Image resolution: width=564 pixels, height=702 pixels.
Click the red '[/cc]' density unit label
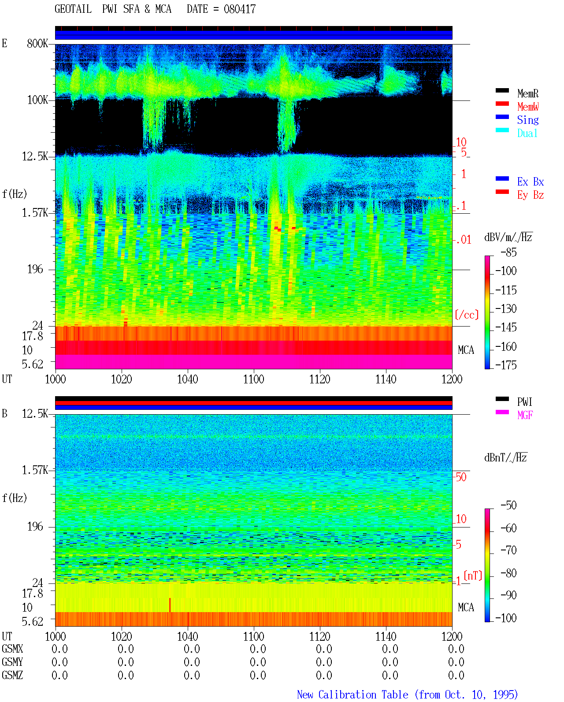(467, 315)
